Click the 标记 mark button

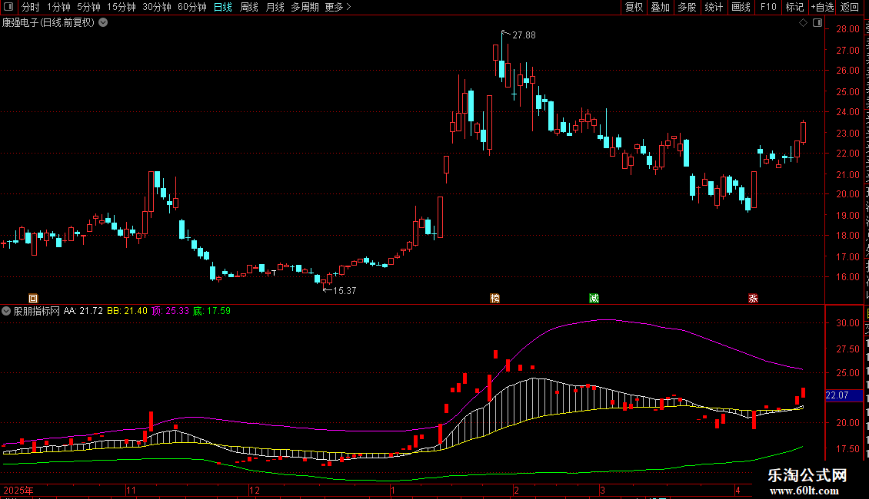794,7
